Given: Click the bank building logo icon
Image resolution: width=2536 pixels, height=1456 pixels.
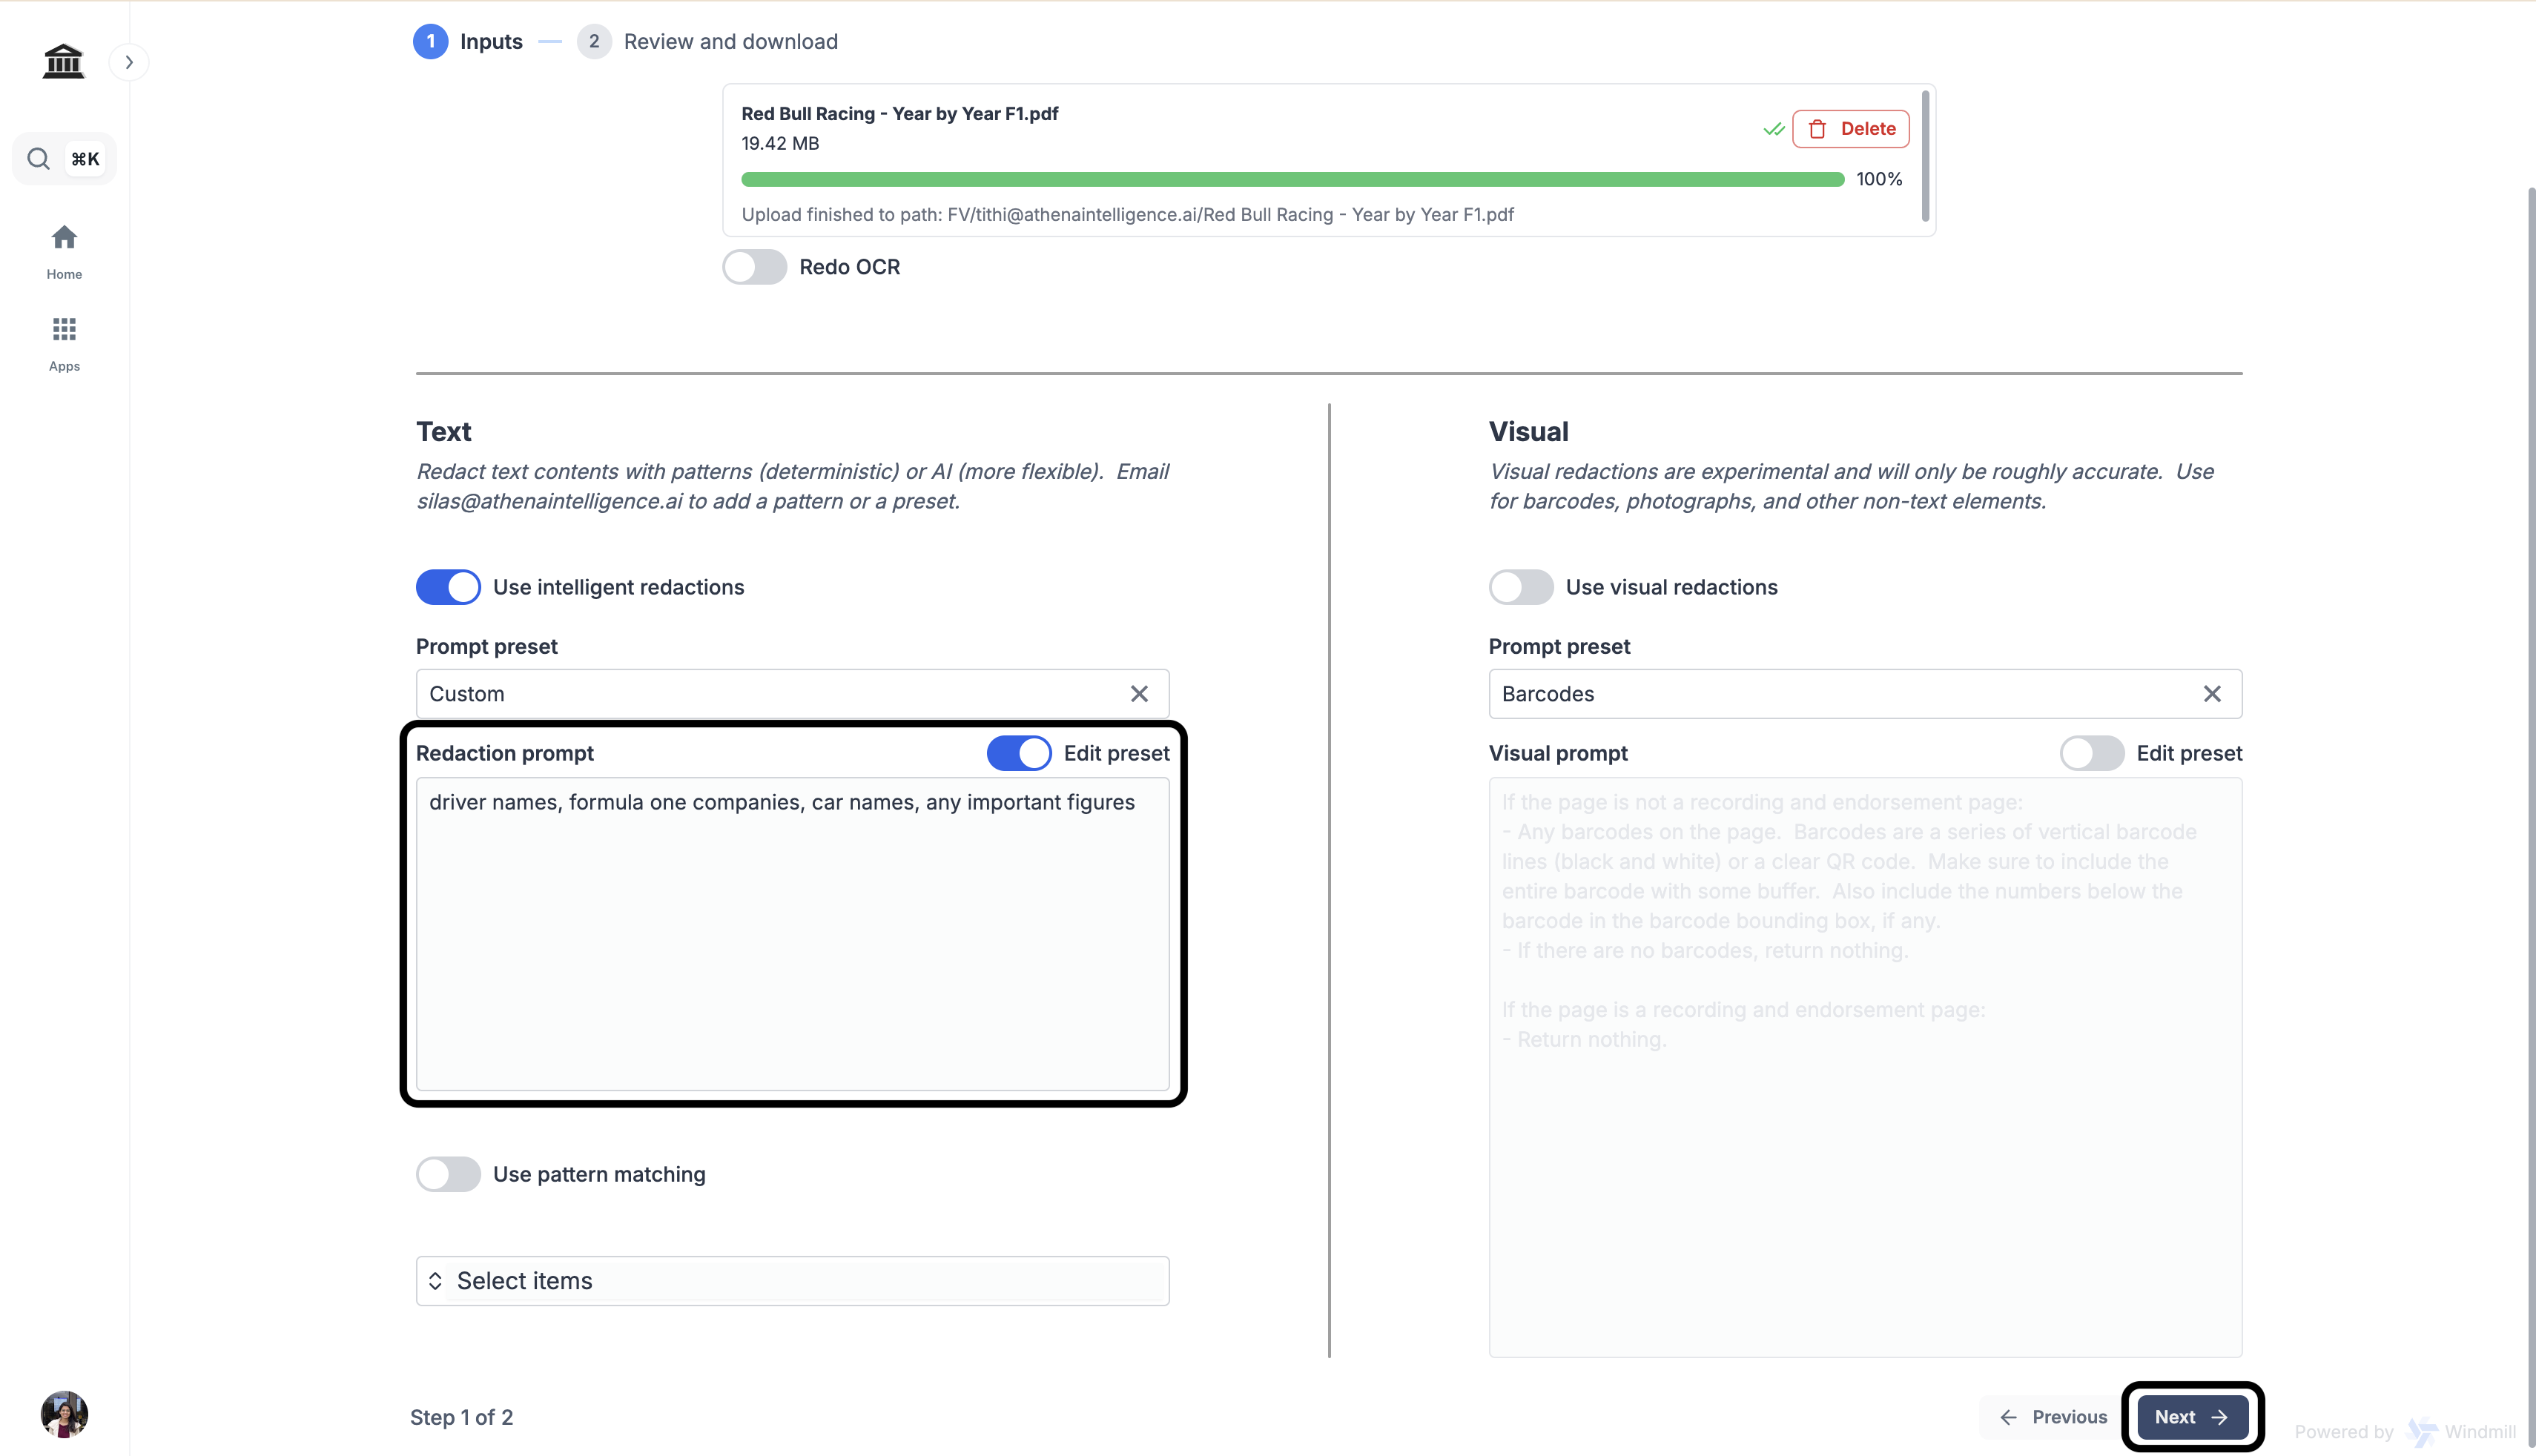Looking at the screenshot, I should (x=63, y=61).
